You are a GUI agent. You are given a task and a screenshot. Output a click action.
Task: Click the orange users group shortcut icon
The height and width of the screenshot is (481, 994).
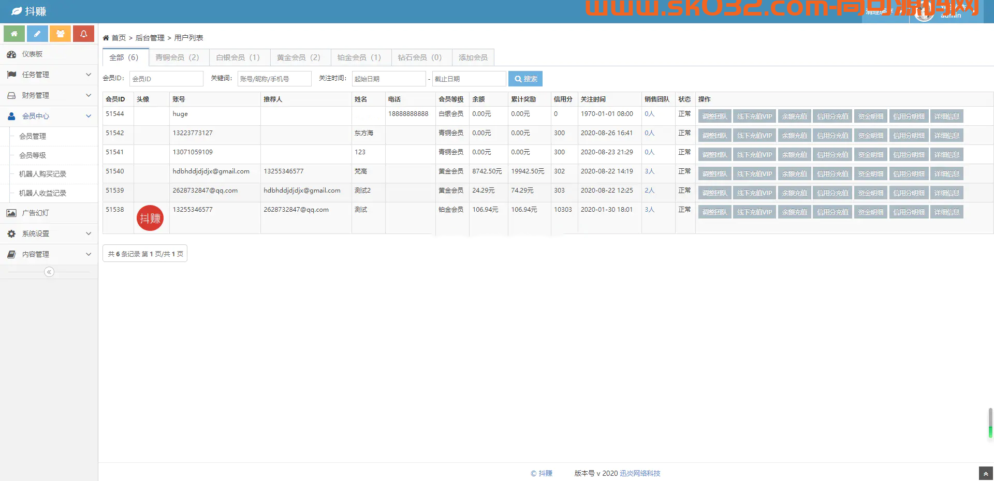coord(61,34)
